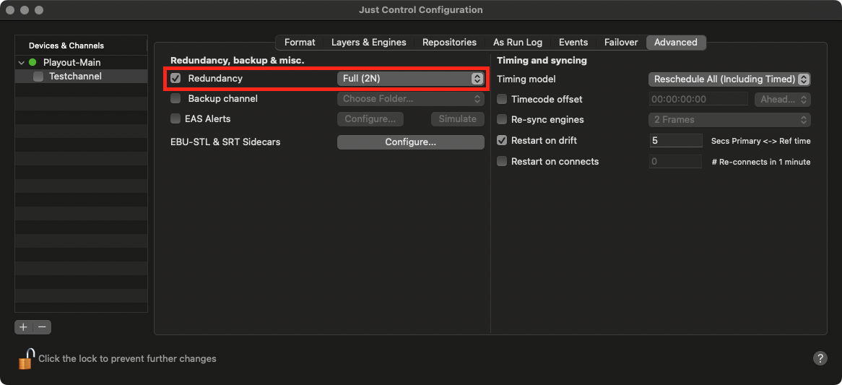Open the Timing model dropdown
The image size is (842, 385).
(x=729, y=79)
